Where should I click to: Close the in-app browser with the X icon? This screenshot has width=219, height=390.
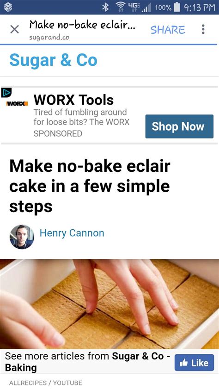[15, 30]
